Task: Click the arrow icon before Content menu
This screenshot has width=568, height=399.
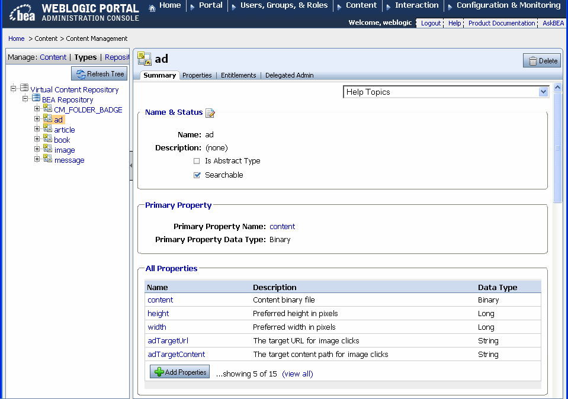Action: pyautogui.click(x=339, y=7)
